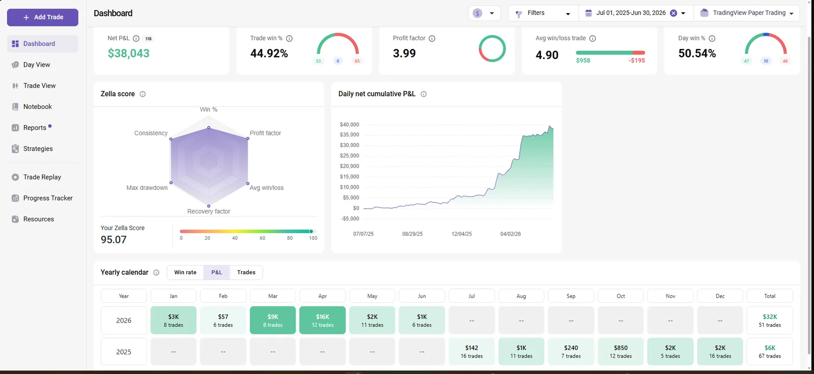Click the January 2026 $3K cell

click(173, 321)
